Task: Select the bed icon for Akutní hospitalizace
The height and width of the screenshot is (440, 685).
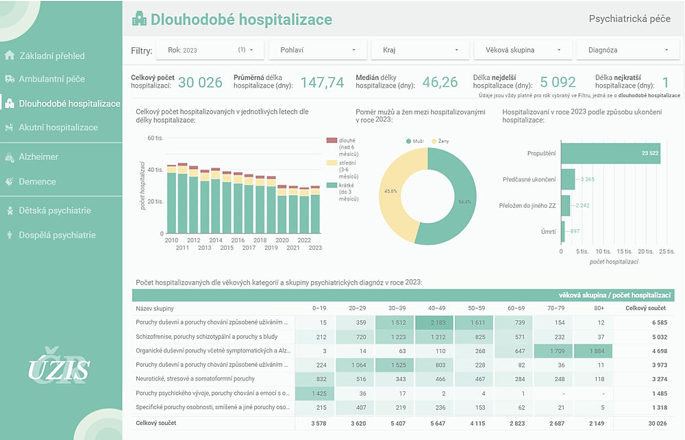Action: tap(9, 127)
